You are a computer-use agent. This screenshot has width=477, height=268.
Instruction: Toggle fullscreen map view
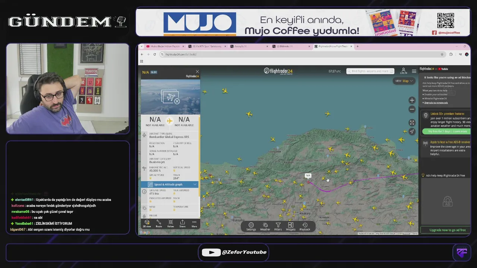(x=412, y=122)
